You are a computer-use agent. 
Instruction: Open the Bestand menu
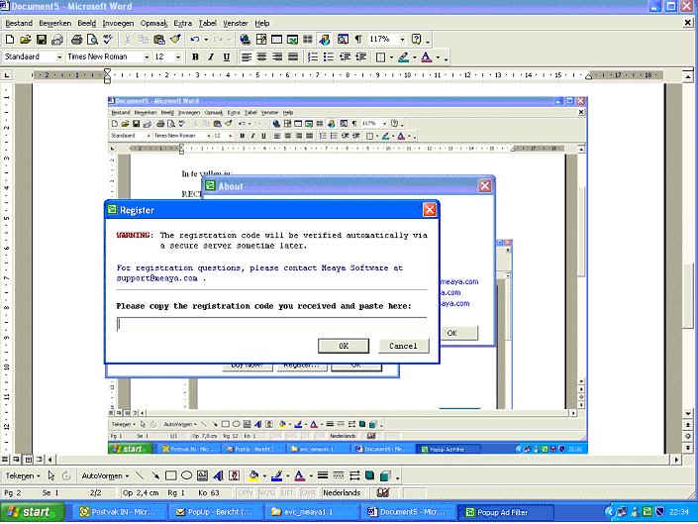click(19, 23)
